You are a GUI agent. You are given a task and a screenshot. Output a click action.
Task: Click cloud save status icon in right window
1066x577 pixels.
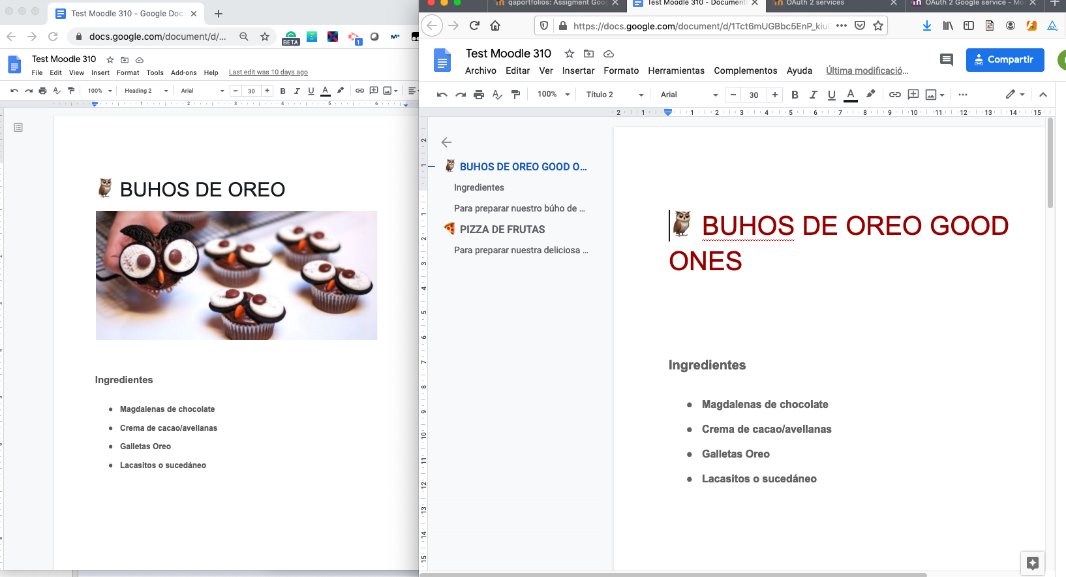click(608, 54)
